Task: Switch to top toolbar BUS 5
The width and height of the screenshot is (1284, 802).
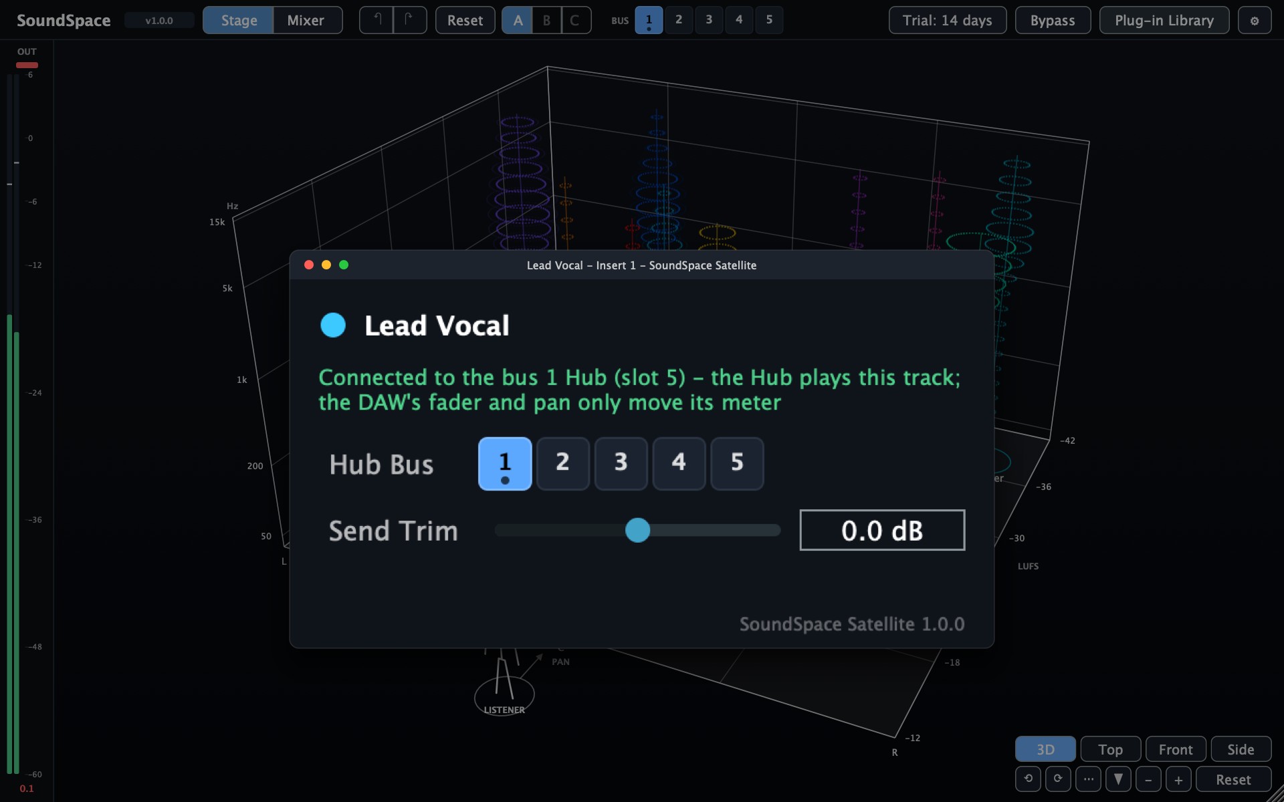Action: coord(769,20)
